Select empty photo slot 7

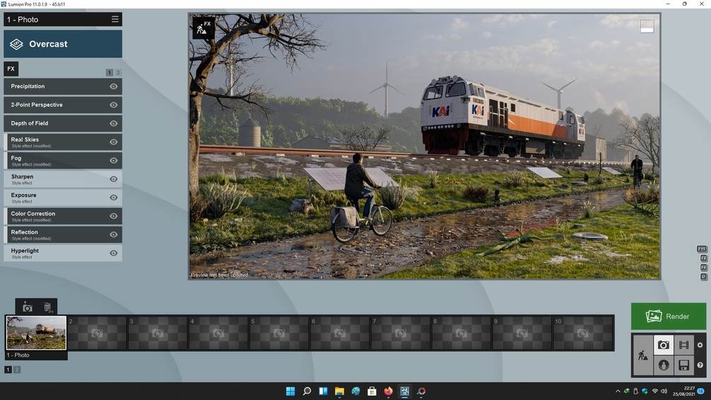(400, 333)
